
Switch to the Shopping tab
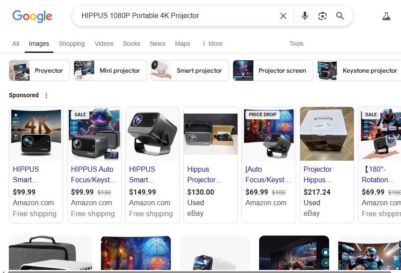pos(71,44)
